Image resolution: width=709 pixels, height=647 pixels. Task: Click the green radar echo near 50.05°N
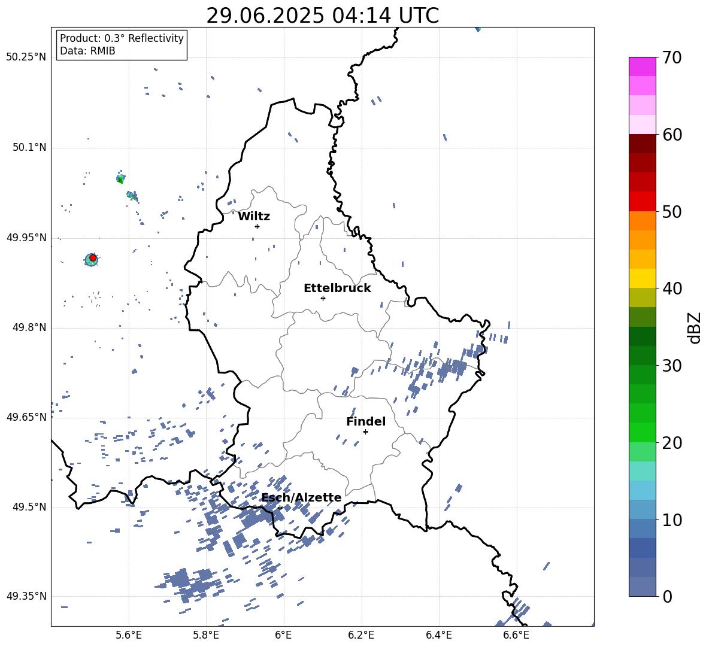click(x=120, y=180)
